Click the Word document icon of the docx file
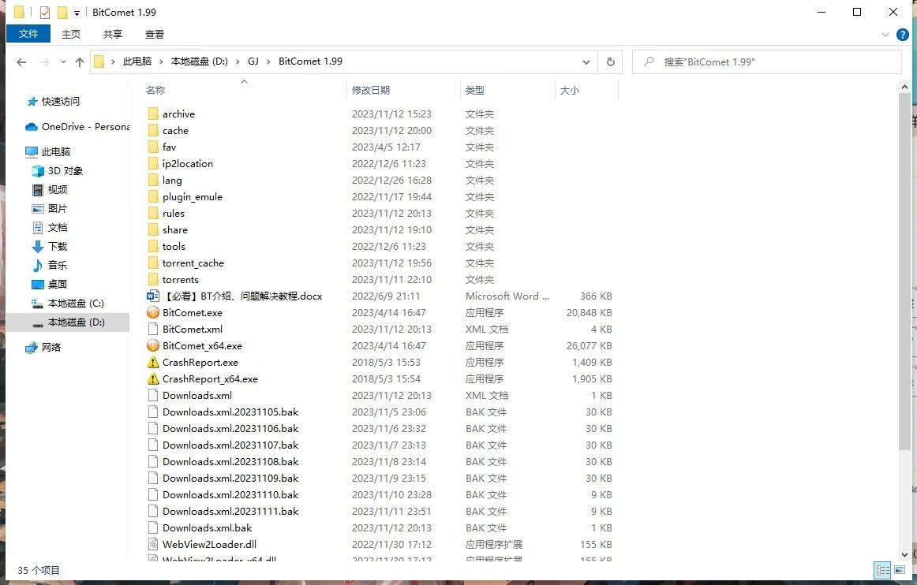 (152, 296)
